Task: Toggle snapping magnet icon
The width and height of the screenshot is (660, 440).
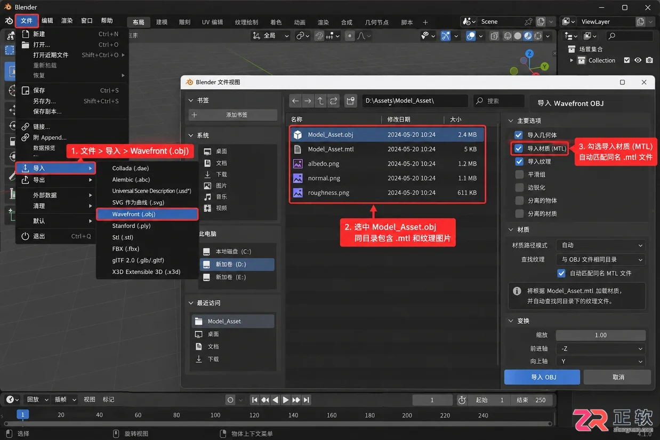Action: (x=319, y=36)
